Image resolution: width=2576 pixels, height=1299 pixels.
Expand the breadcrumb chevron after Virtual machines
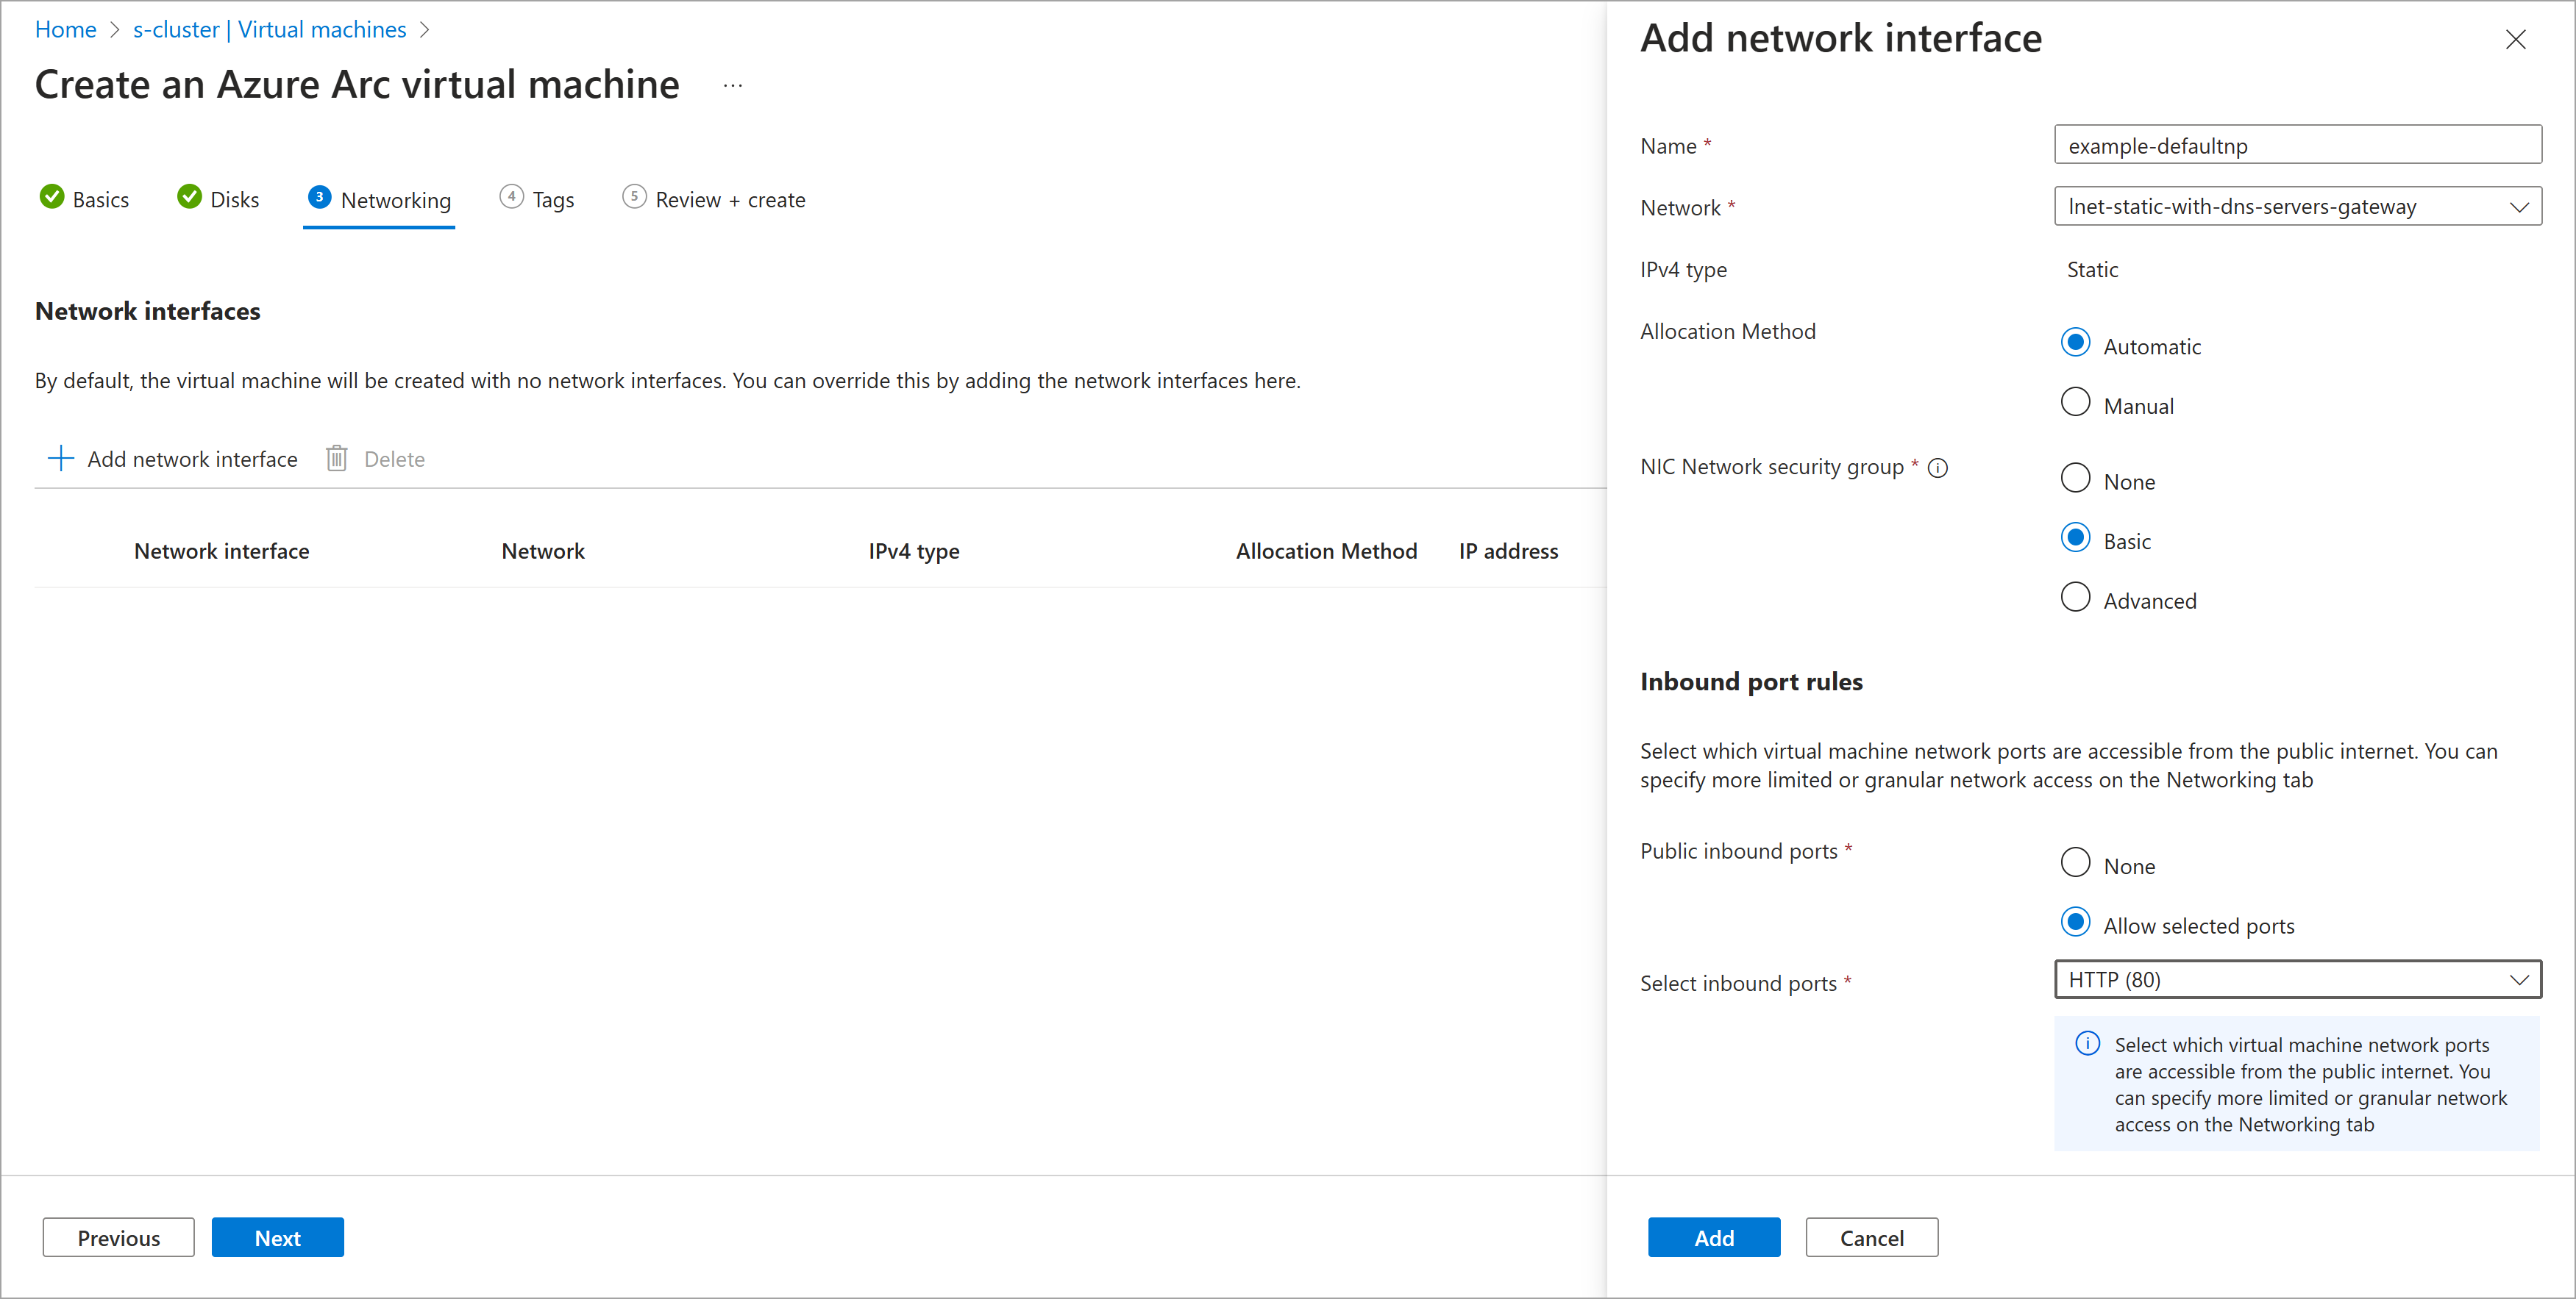tap(425, 29)
